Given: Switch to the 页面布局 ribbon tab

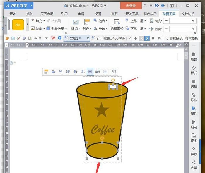Looking at the screenshot, I should coord(47,14).
